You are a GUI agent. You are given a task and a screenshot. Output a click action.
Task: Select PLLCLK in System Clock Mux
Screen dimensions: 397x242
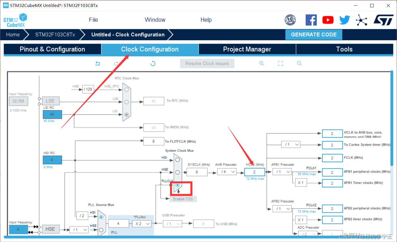tap(178, 185)
